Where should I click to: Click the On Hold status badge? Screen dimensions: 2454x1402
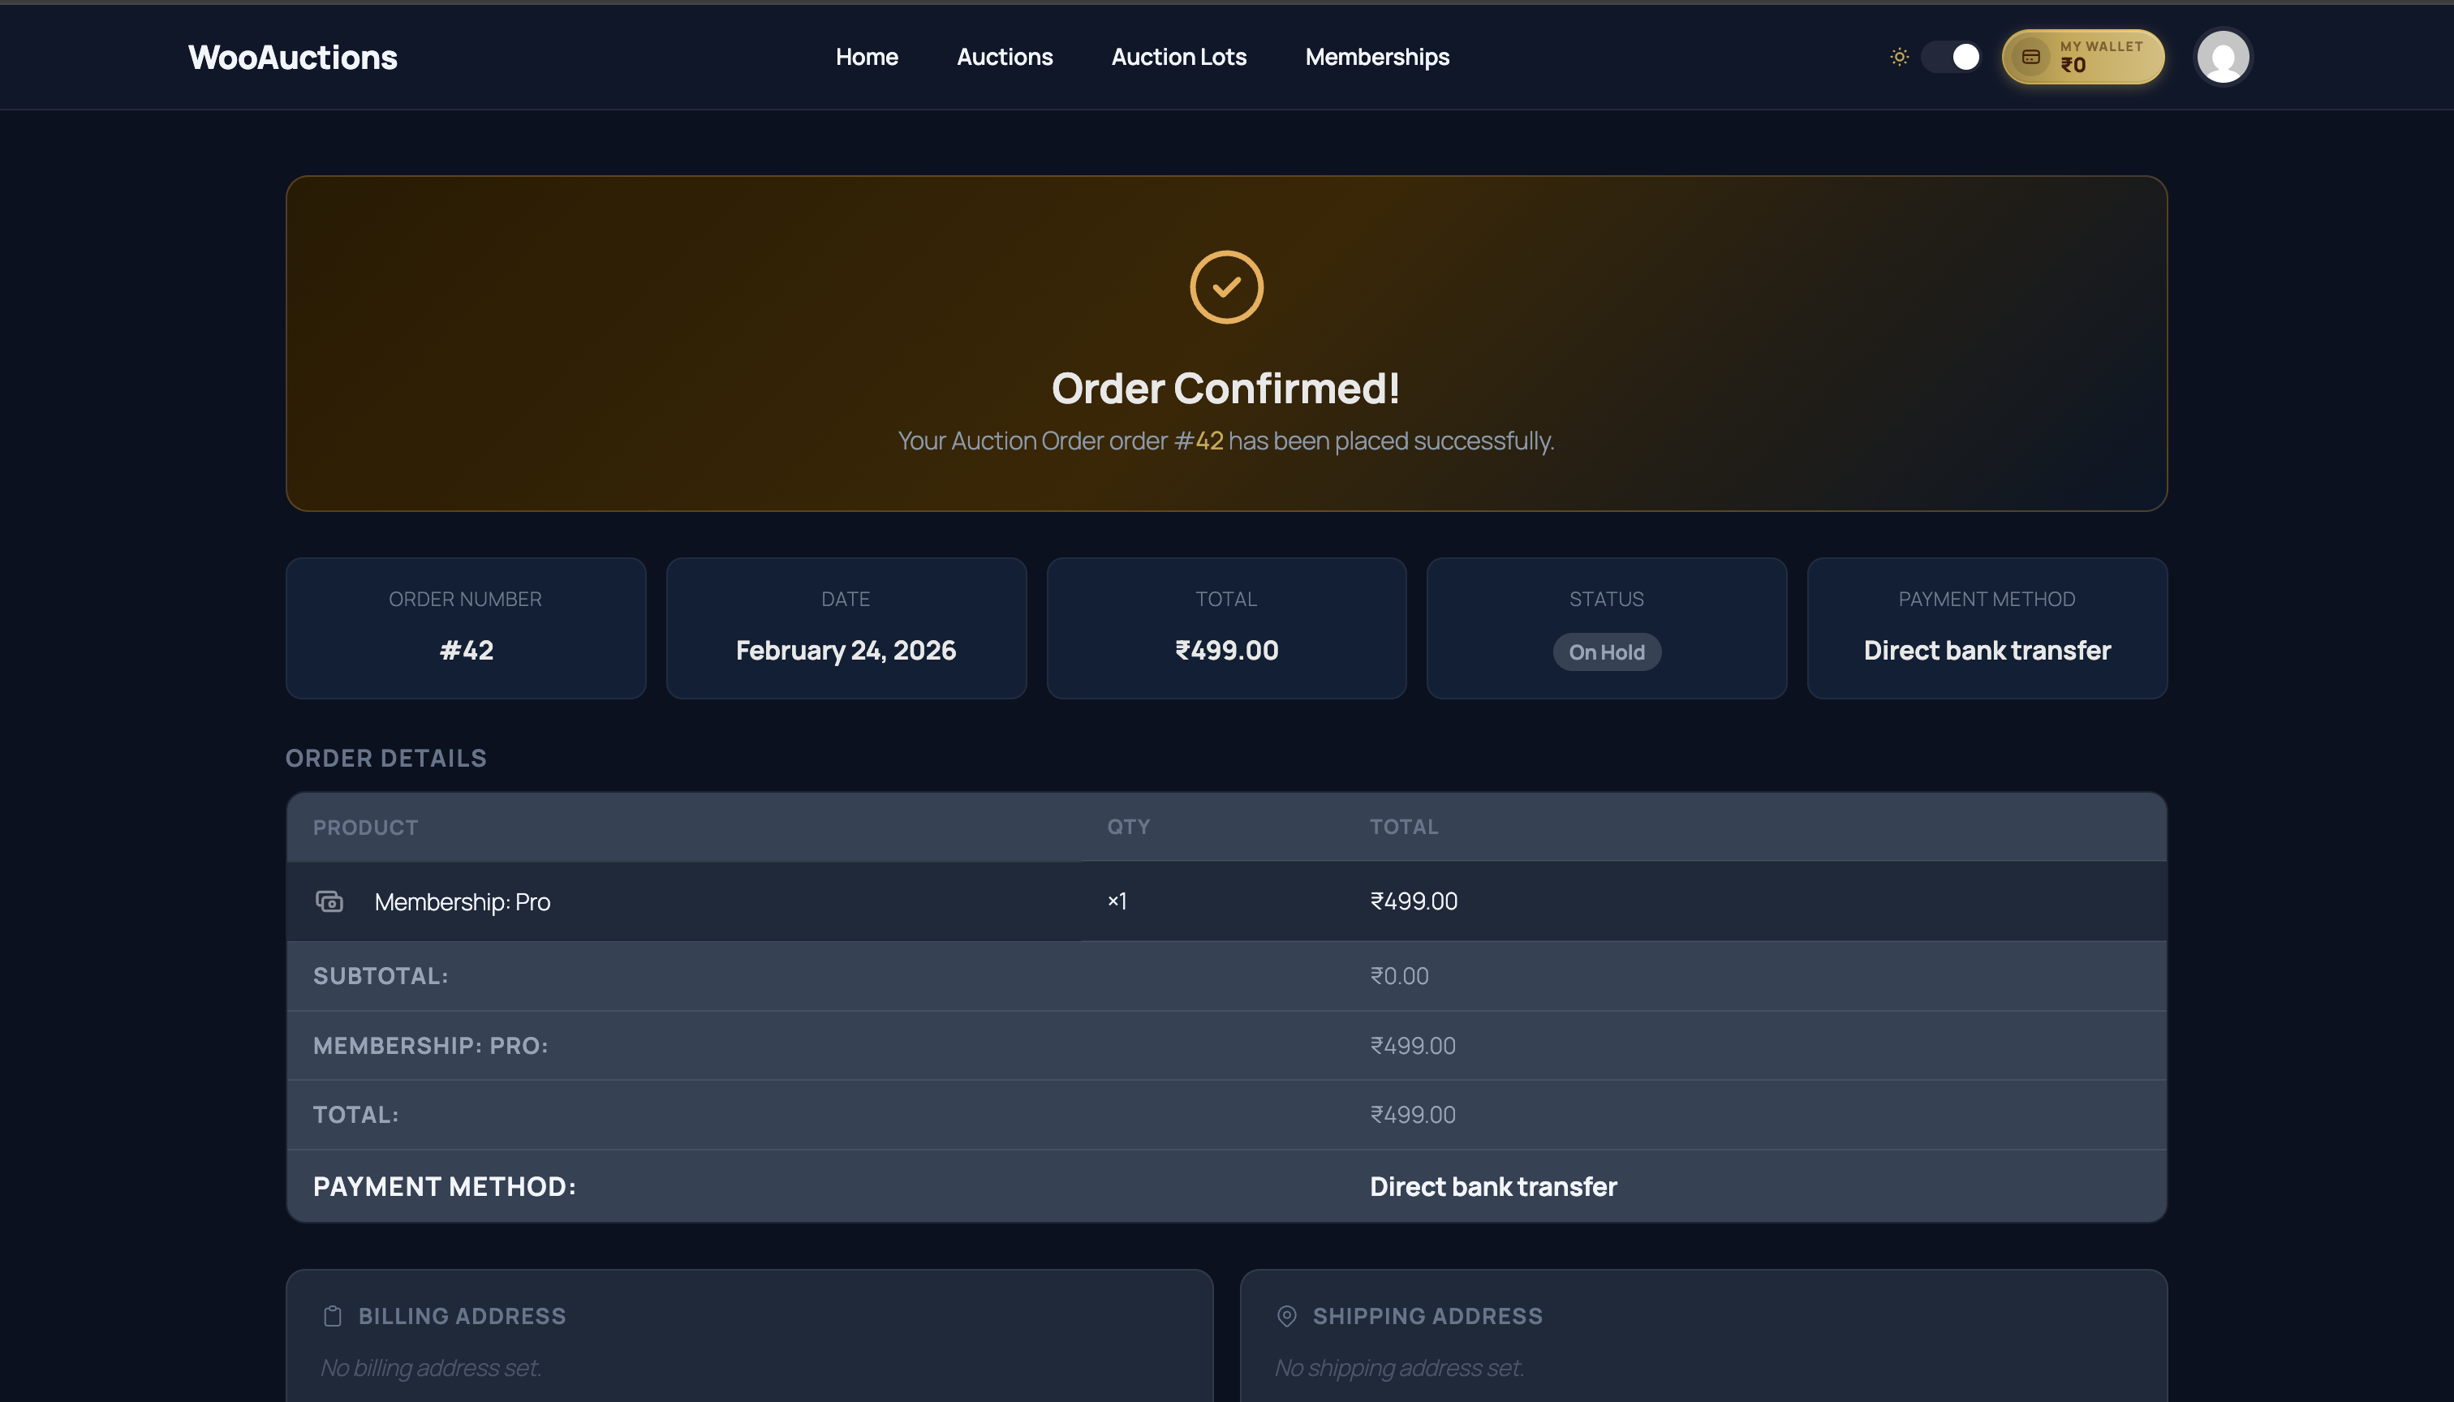[x=1605, y=652]
